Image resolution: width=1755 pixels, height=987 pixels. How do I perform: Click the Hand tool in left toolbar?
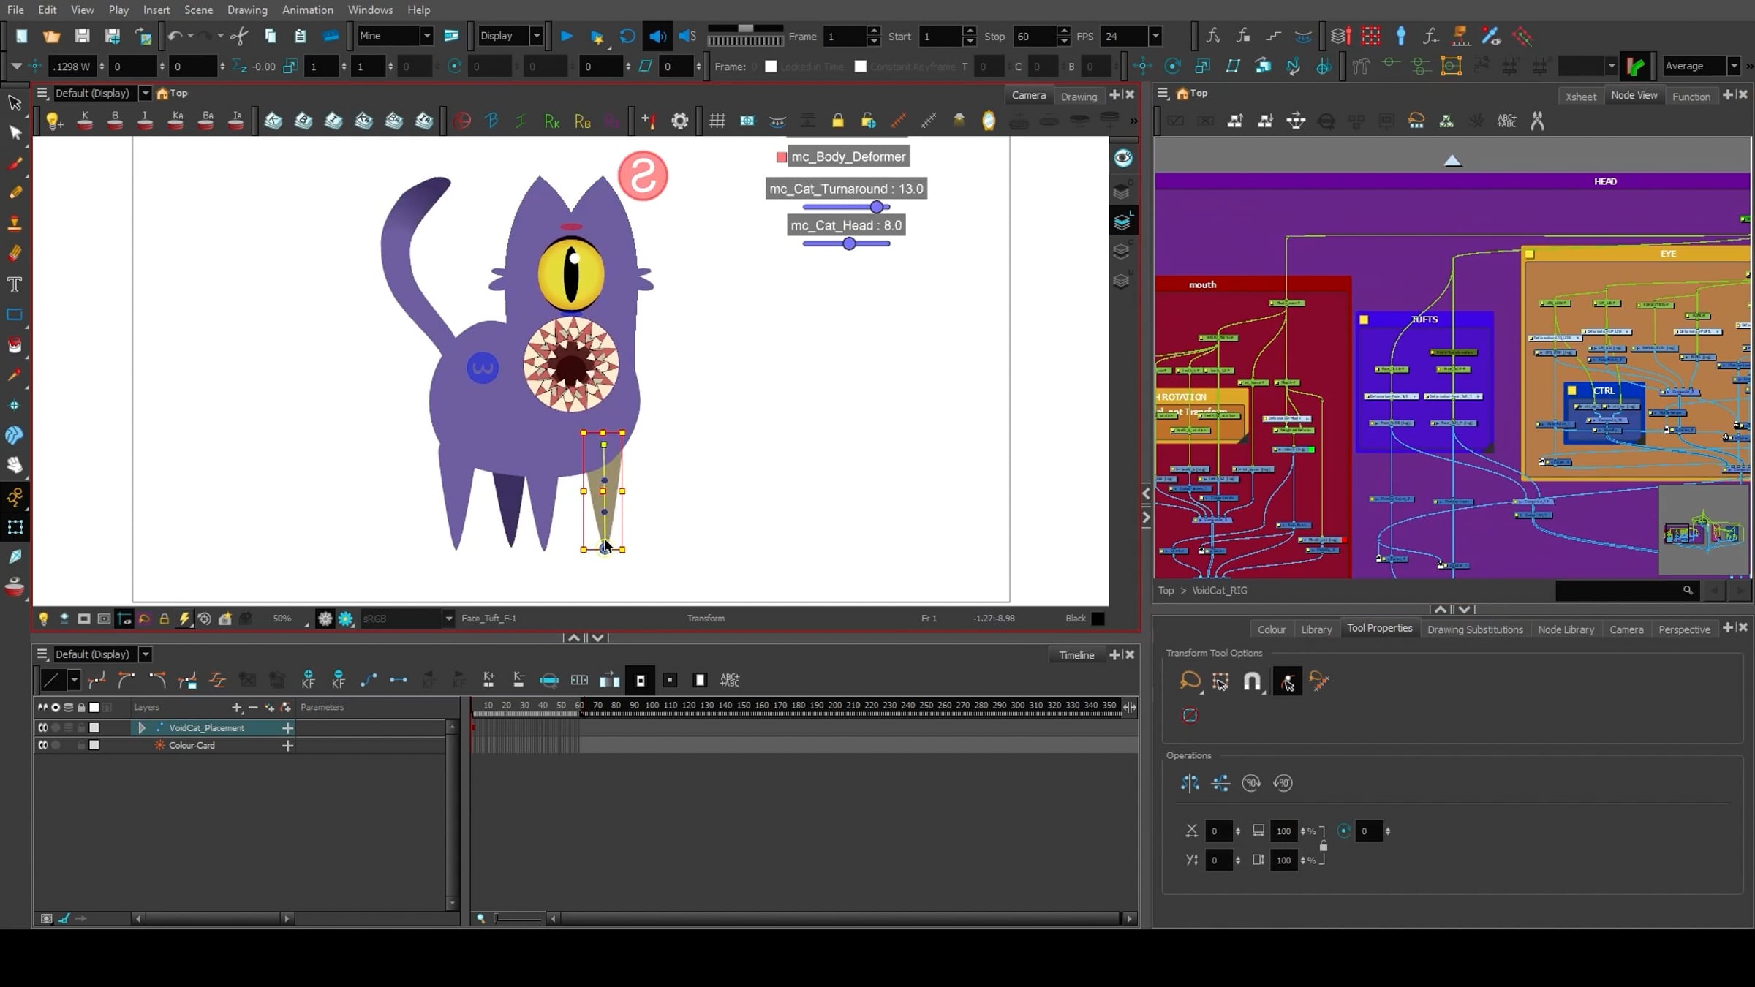[x=15, y=465]
